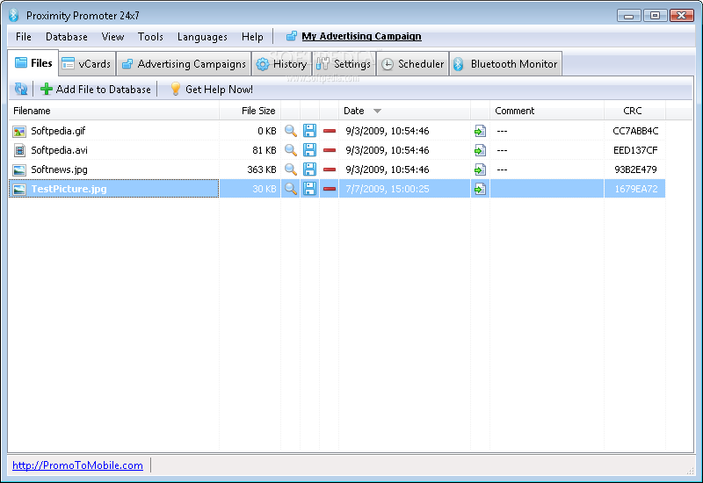Save Softnews.jpg using its floppy disk icon
Viewport: 703px width, 483px height.
pos(310,169)
